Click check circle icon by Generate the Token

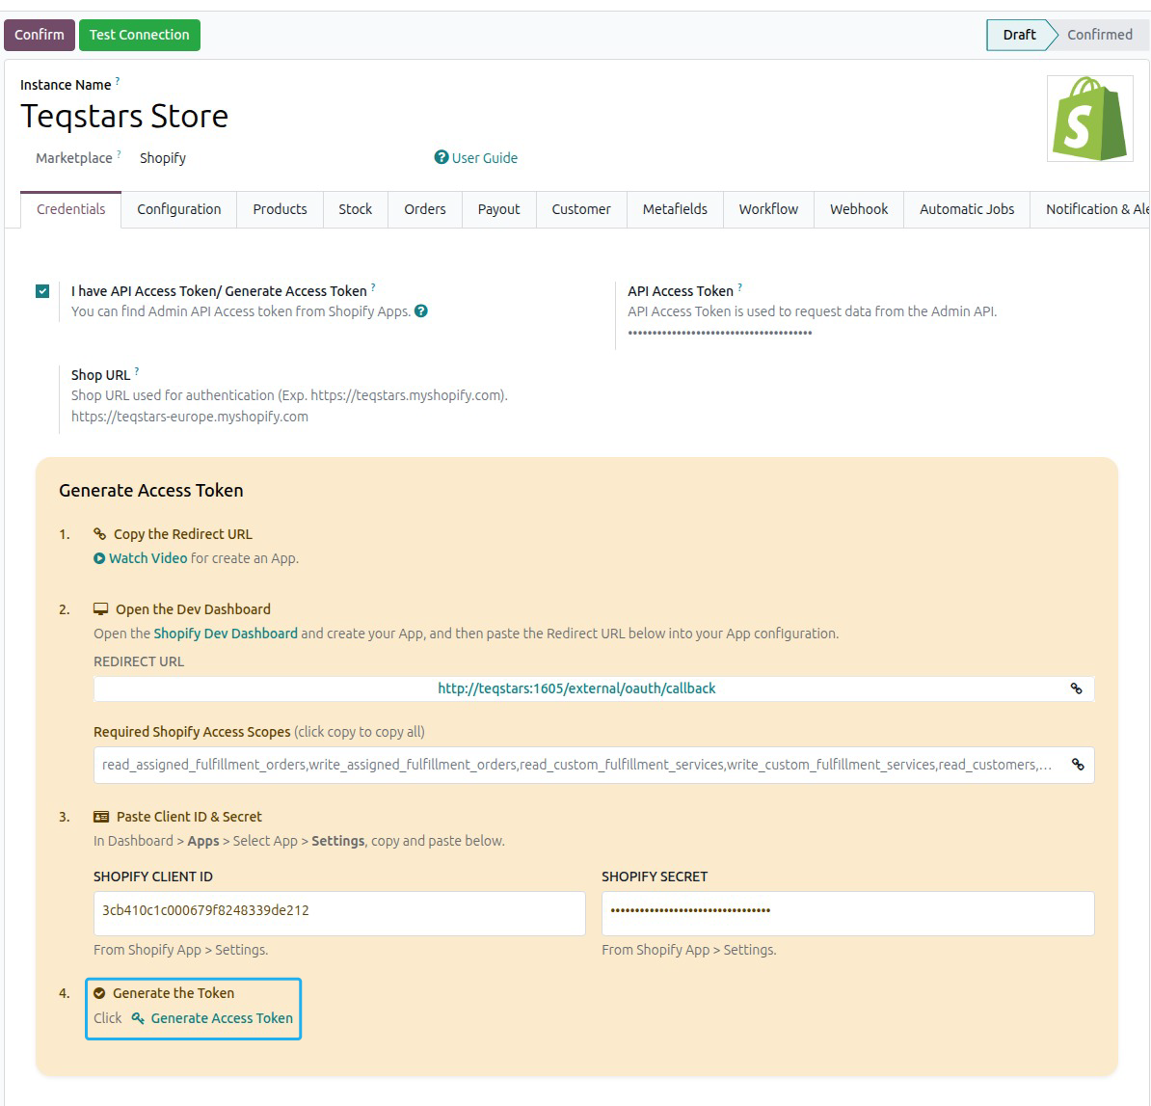pos(99,993)
